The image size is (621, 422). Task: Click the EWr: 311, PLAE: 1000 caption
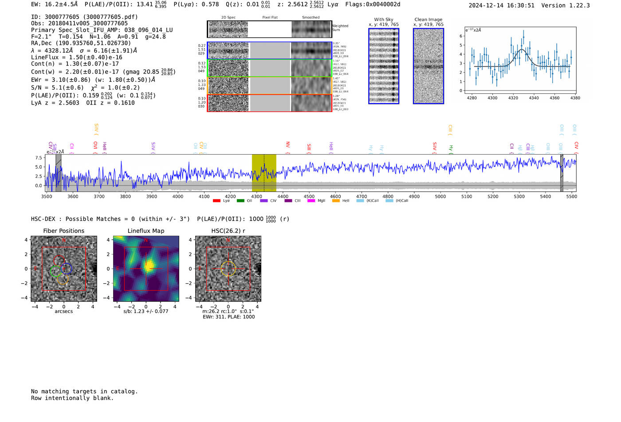pos(229,317)
